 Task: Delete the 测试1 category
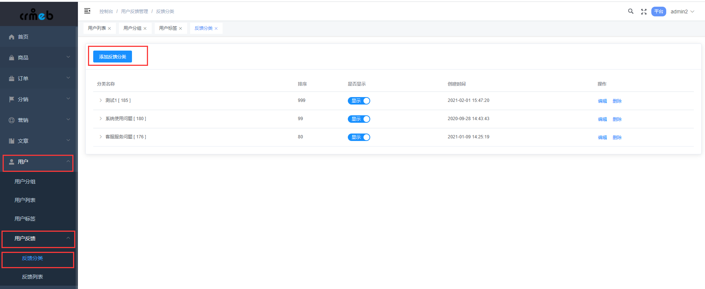coord(617,101)
